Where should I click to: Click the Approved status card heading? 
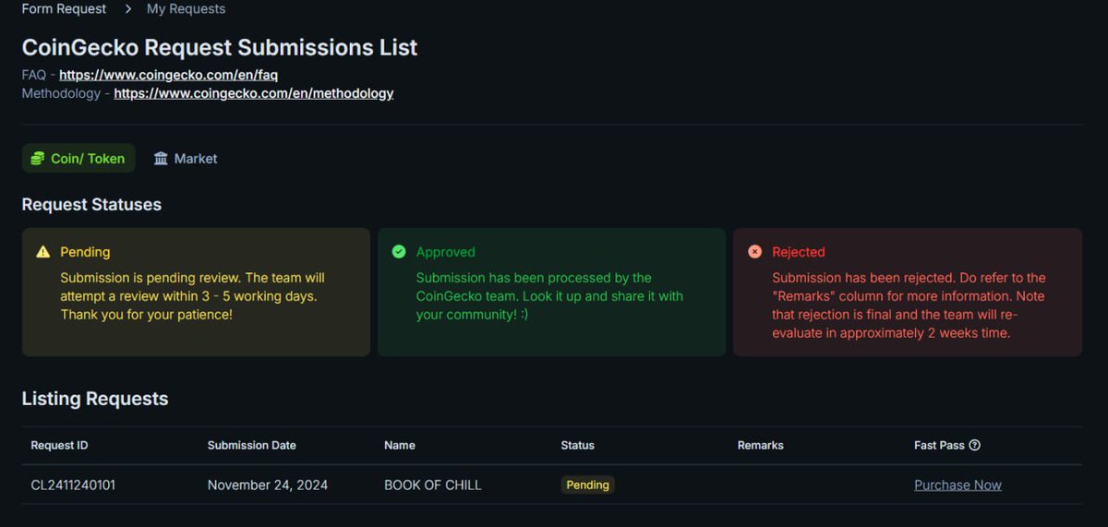click(x=446, y=252)
